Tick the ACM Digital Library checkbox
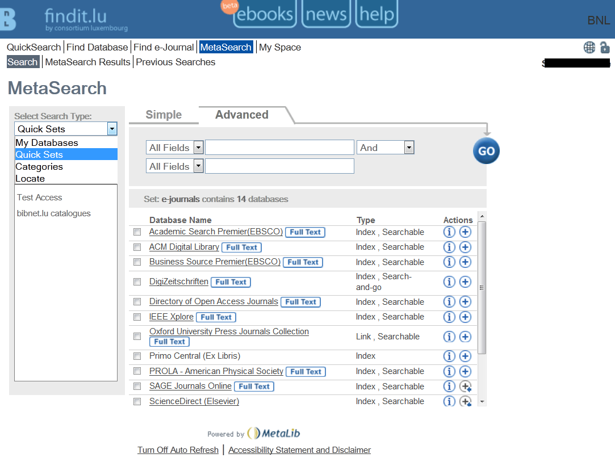Viewport: 615px width, 462px height. tap(137, 247)
